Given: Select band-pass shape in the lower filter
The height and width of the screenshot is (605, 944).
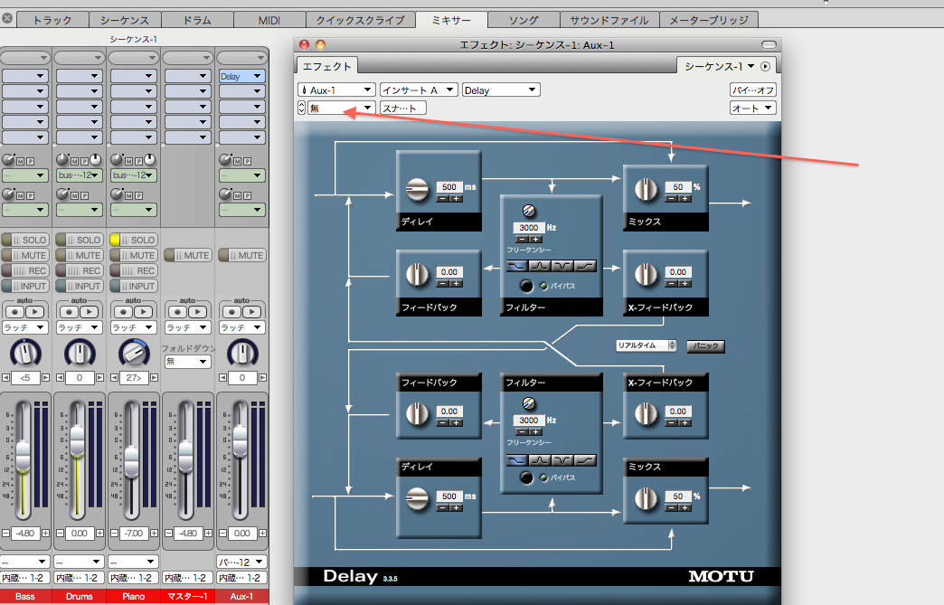Looking at the screenshot, I should tap(540, 460).
